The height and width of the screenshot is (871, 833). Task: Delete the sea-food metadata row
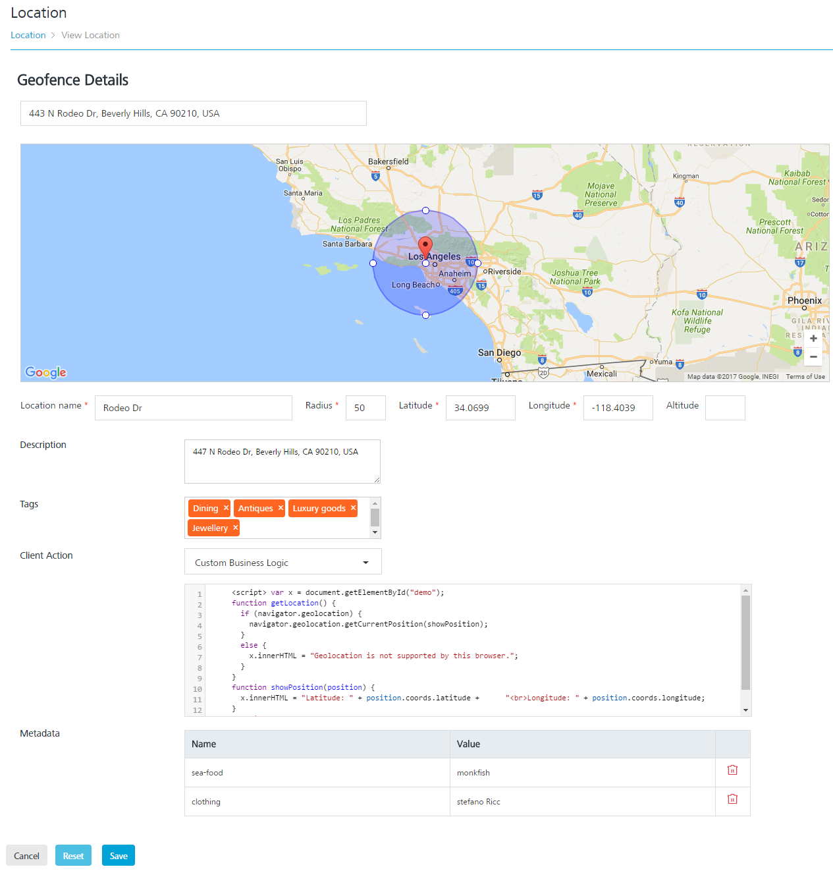732,769
